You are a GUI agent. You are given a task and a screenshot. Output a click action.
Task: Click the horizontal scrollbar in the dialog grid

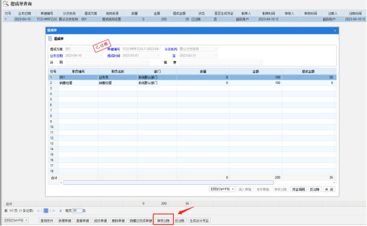(x=168, y=182)
